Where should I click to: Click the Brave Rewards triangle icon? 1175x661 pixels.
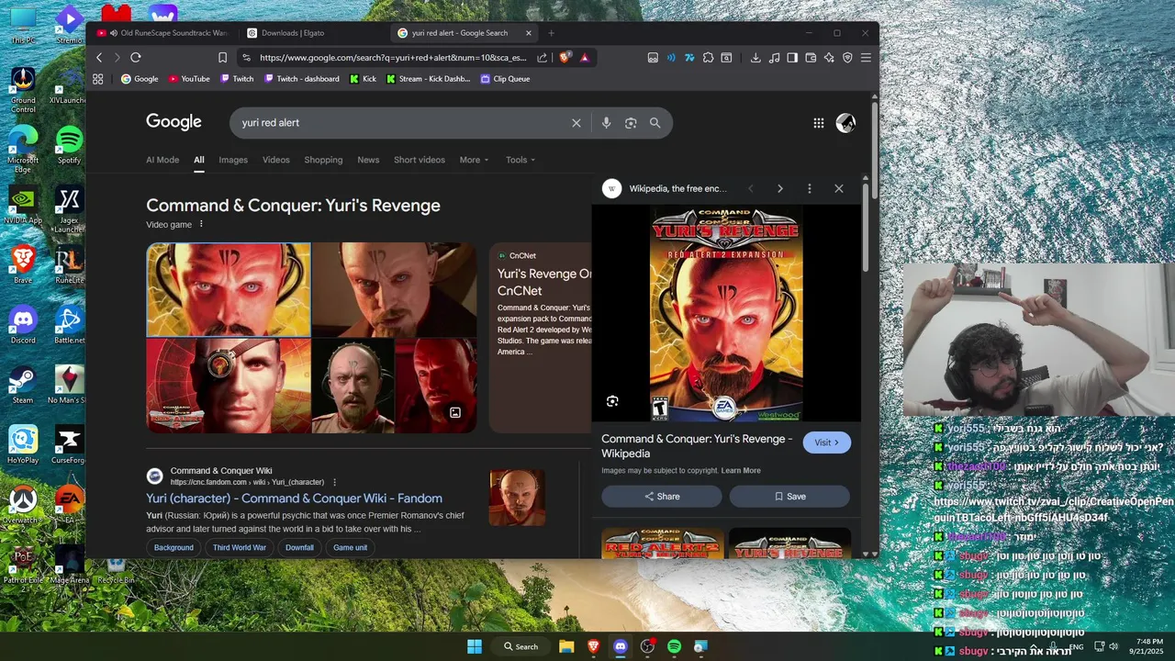coord(585,57)
